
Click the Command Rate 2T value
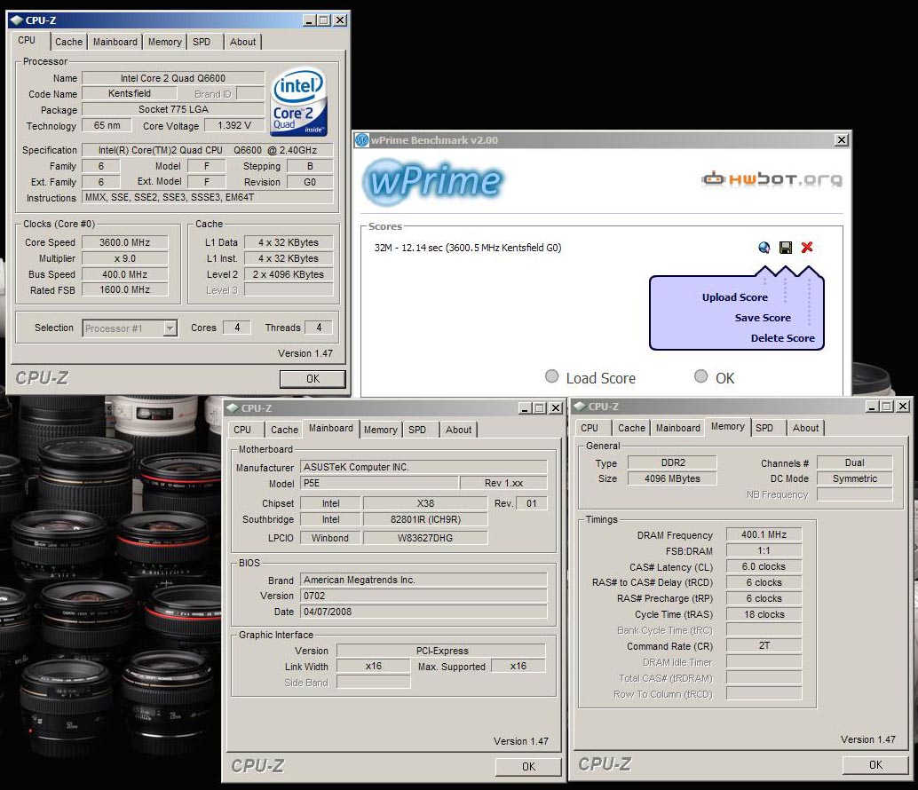(764, 645)
